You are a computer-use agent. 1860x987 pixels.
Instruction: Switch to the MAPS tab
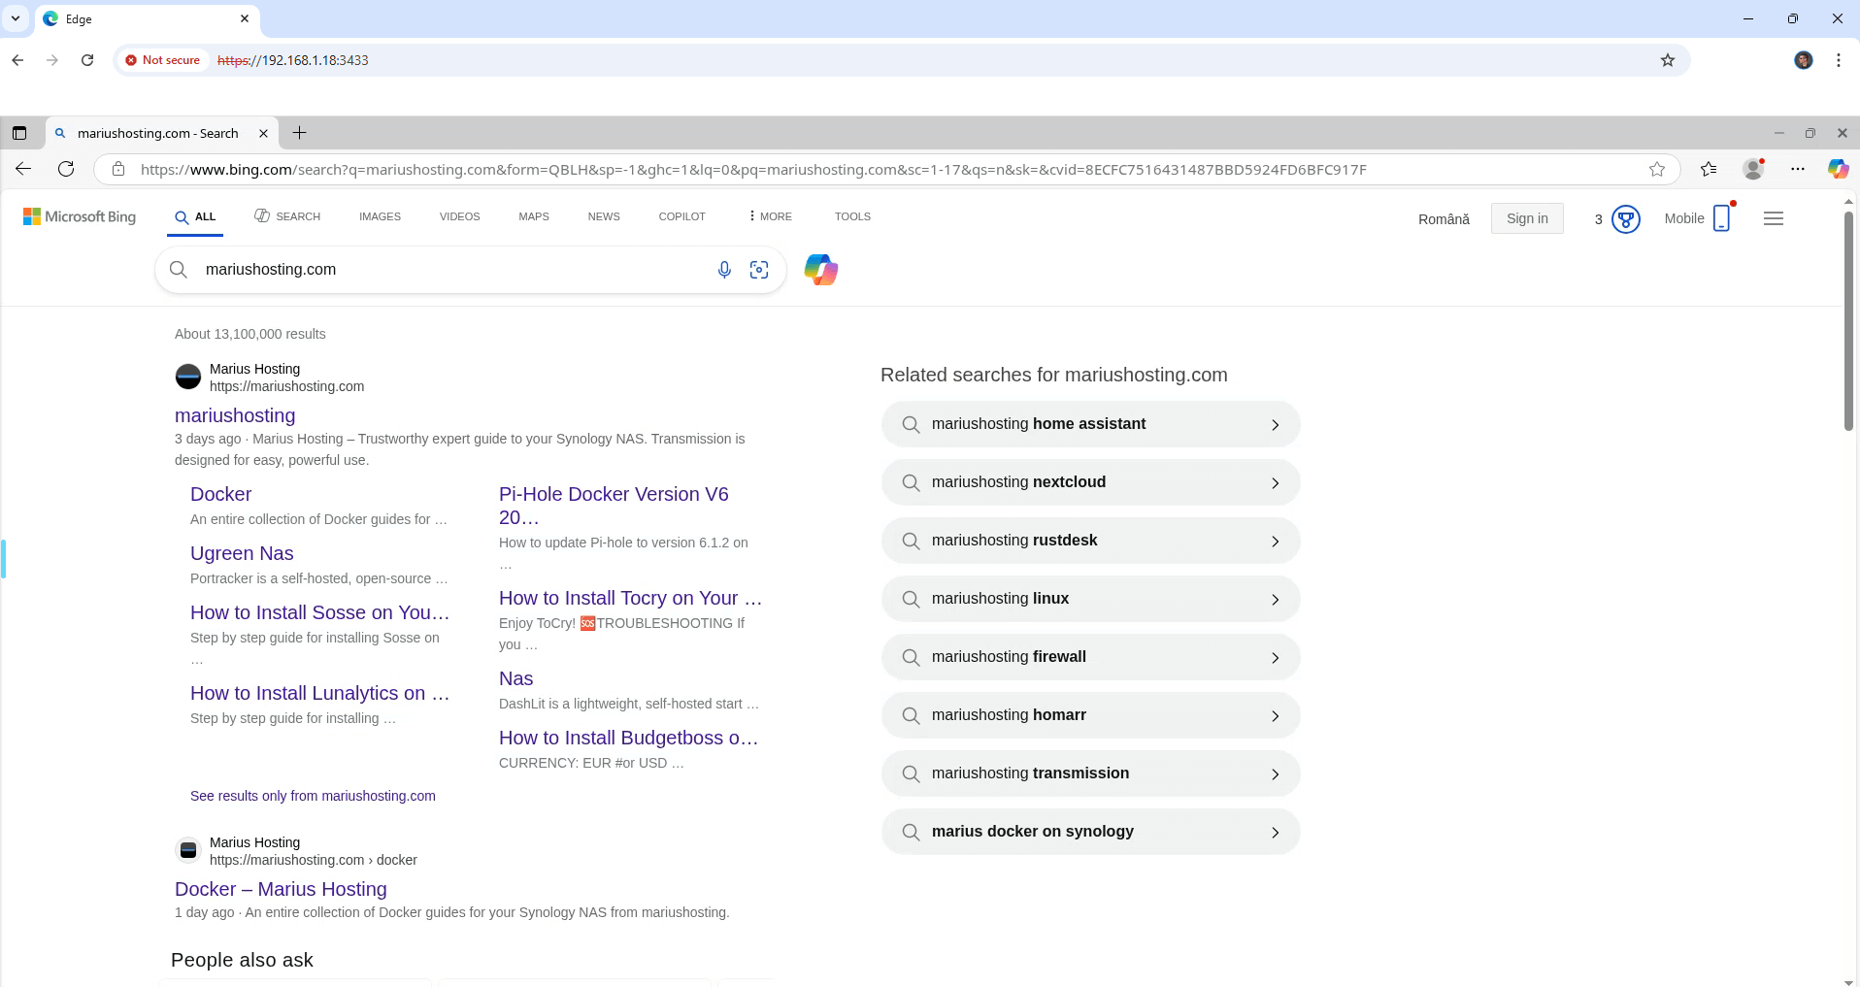coord(534,216)
